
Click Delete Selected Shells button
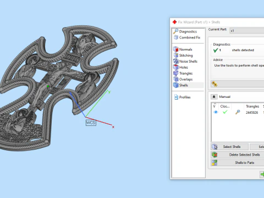click(238, 155)
